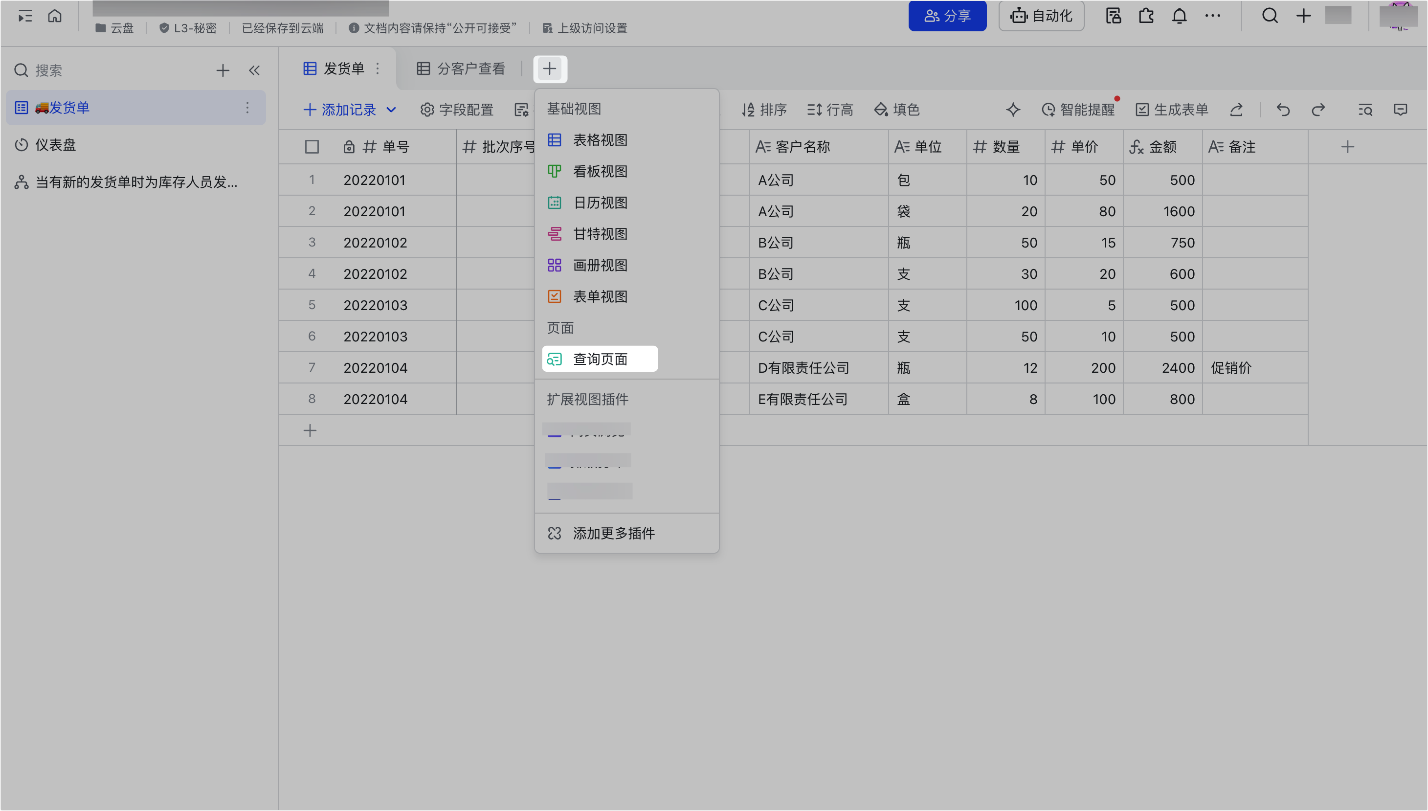
Task: Click the blue 分享 share button
Action: coord(947,16)
